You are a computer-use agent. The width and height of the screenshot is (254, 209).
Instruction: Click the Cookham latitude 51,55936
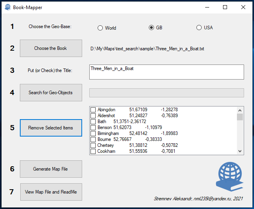pyautogui.click(x=138, y=151)
